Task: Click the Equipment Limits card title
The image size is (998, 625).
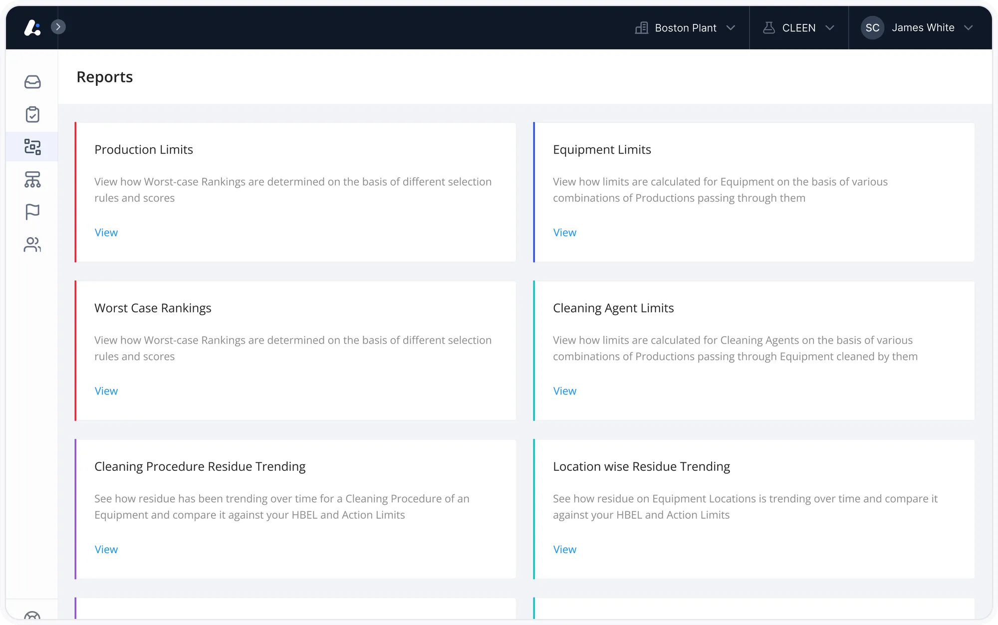Action: [602, 150]
